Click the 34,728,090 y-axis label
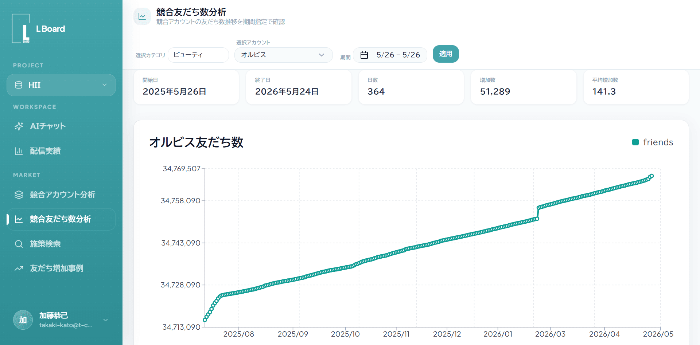The height and width of the screenshot is (345, 700). tap(181, 285)
